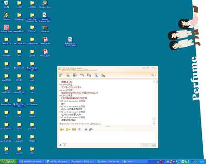Switch to the iTunes taskbar button
The height and width of the screenshot is (164, 206).
pyautogui.click(x=135, y=162)
